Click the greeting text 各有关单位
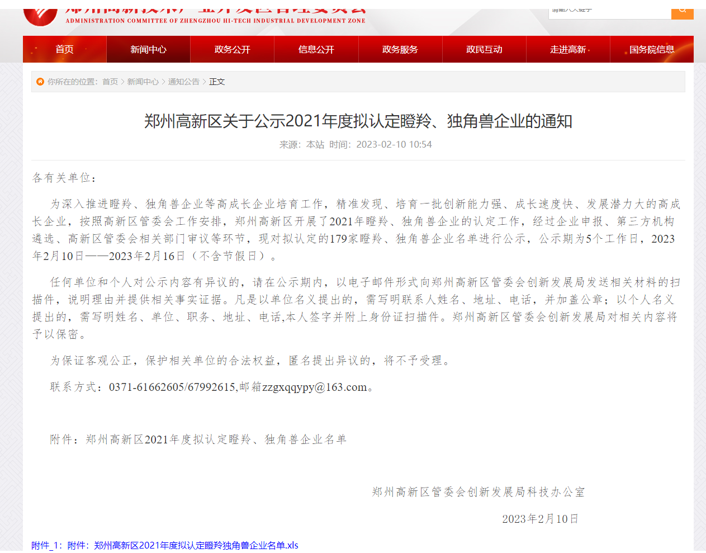This screenshot has height=553, width=706. 64,178
